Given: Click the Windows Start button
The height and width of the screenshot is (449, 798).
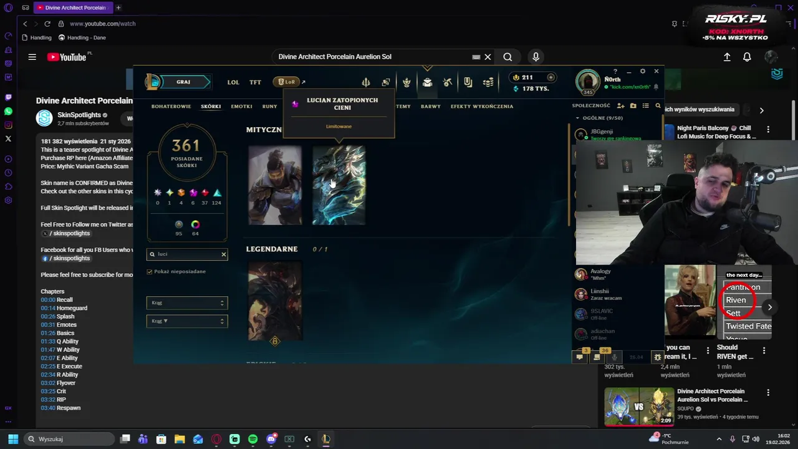Looking at the screenshot, I should [x=13, y=439].
